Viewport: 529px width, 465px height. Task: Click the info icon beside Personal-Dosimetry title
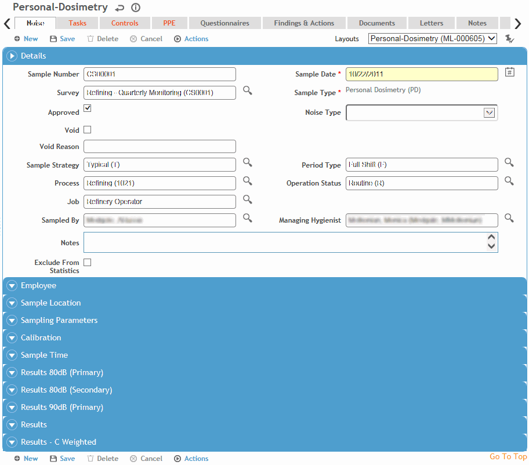136,8
